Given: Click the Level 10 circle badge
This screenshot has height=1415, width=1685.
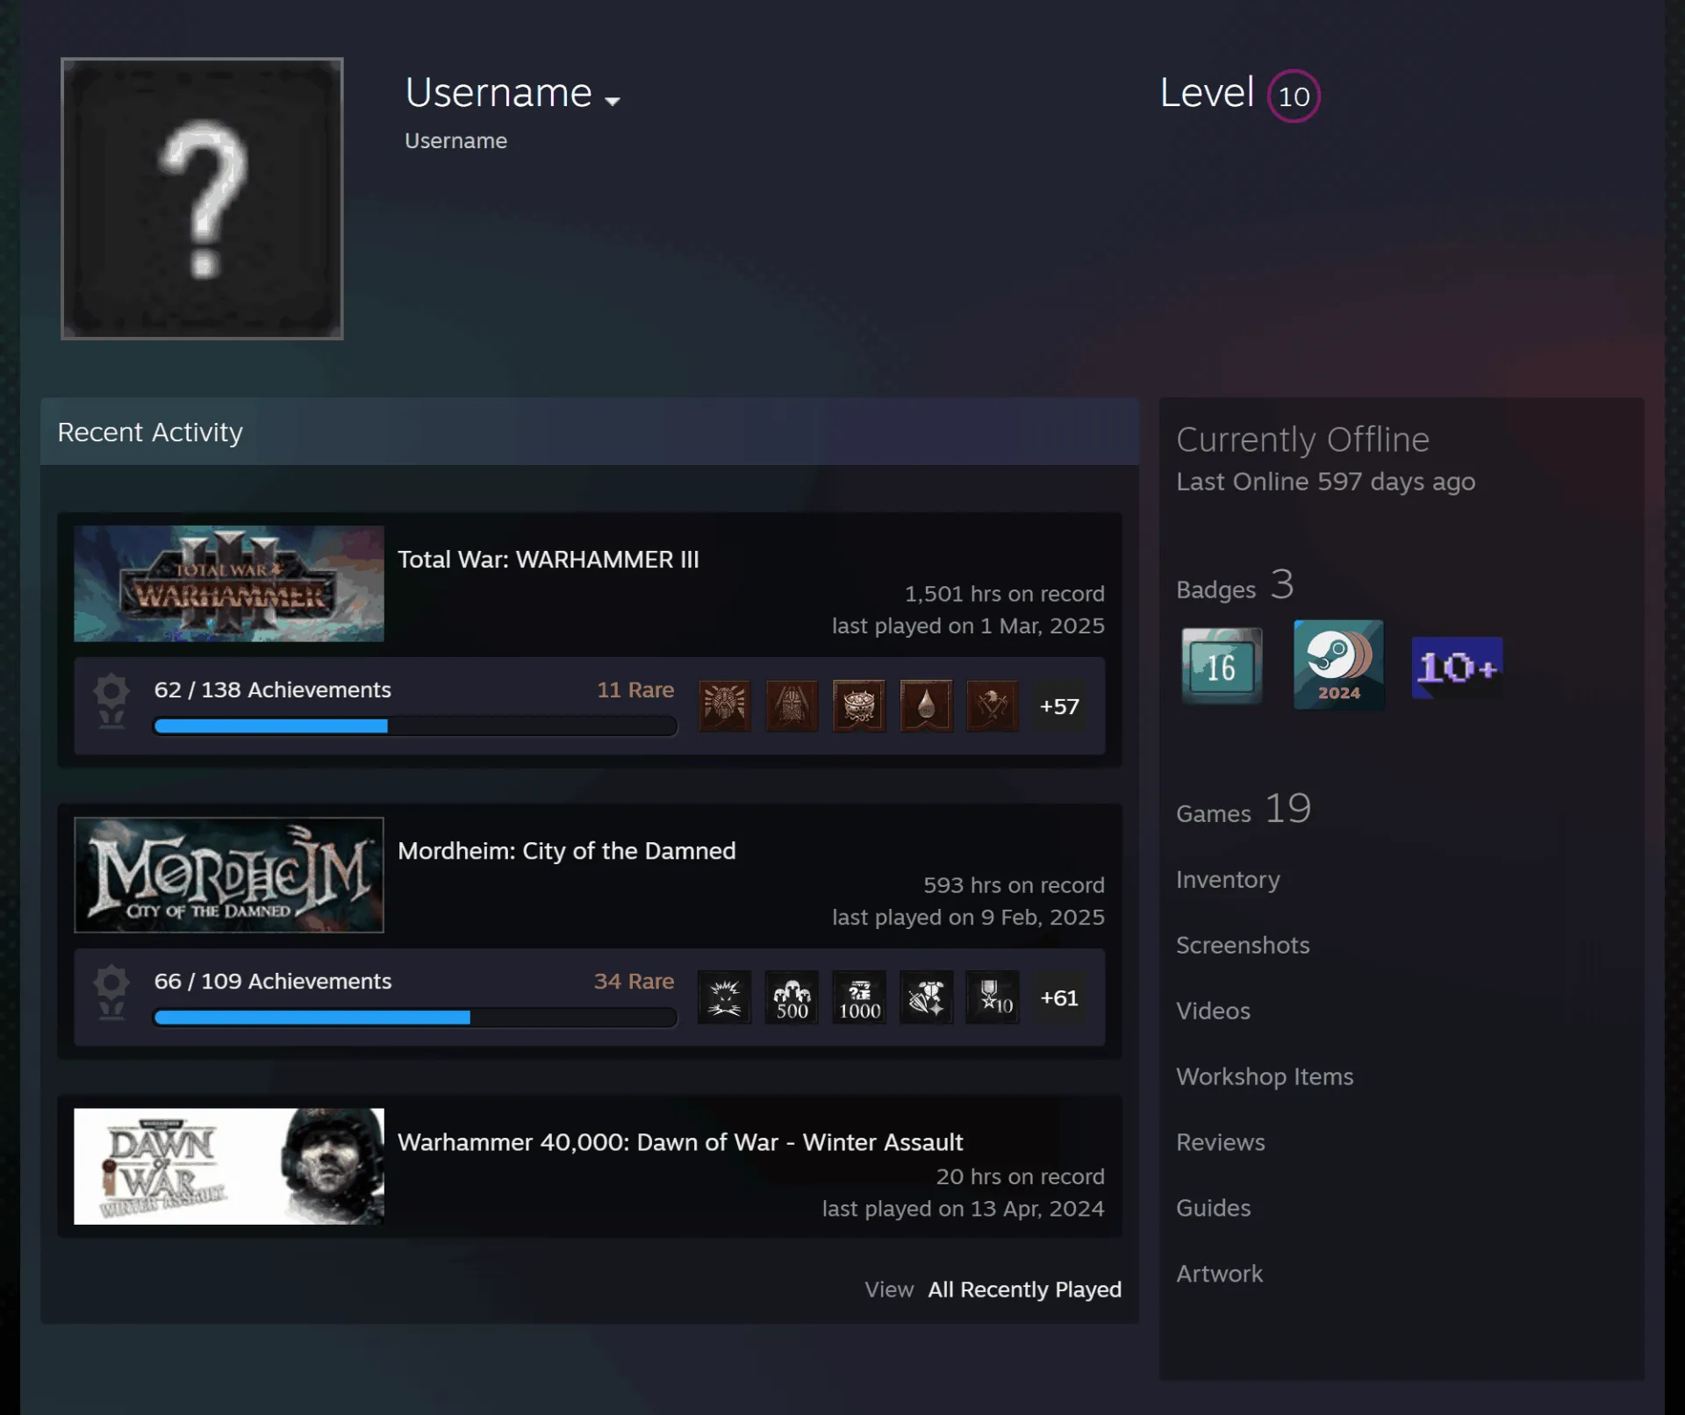Looking at the screenshot, I should click(x=1294, y=96).
